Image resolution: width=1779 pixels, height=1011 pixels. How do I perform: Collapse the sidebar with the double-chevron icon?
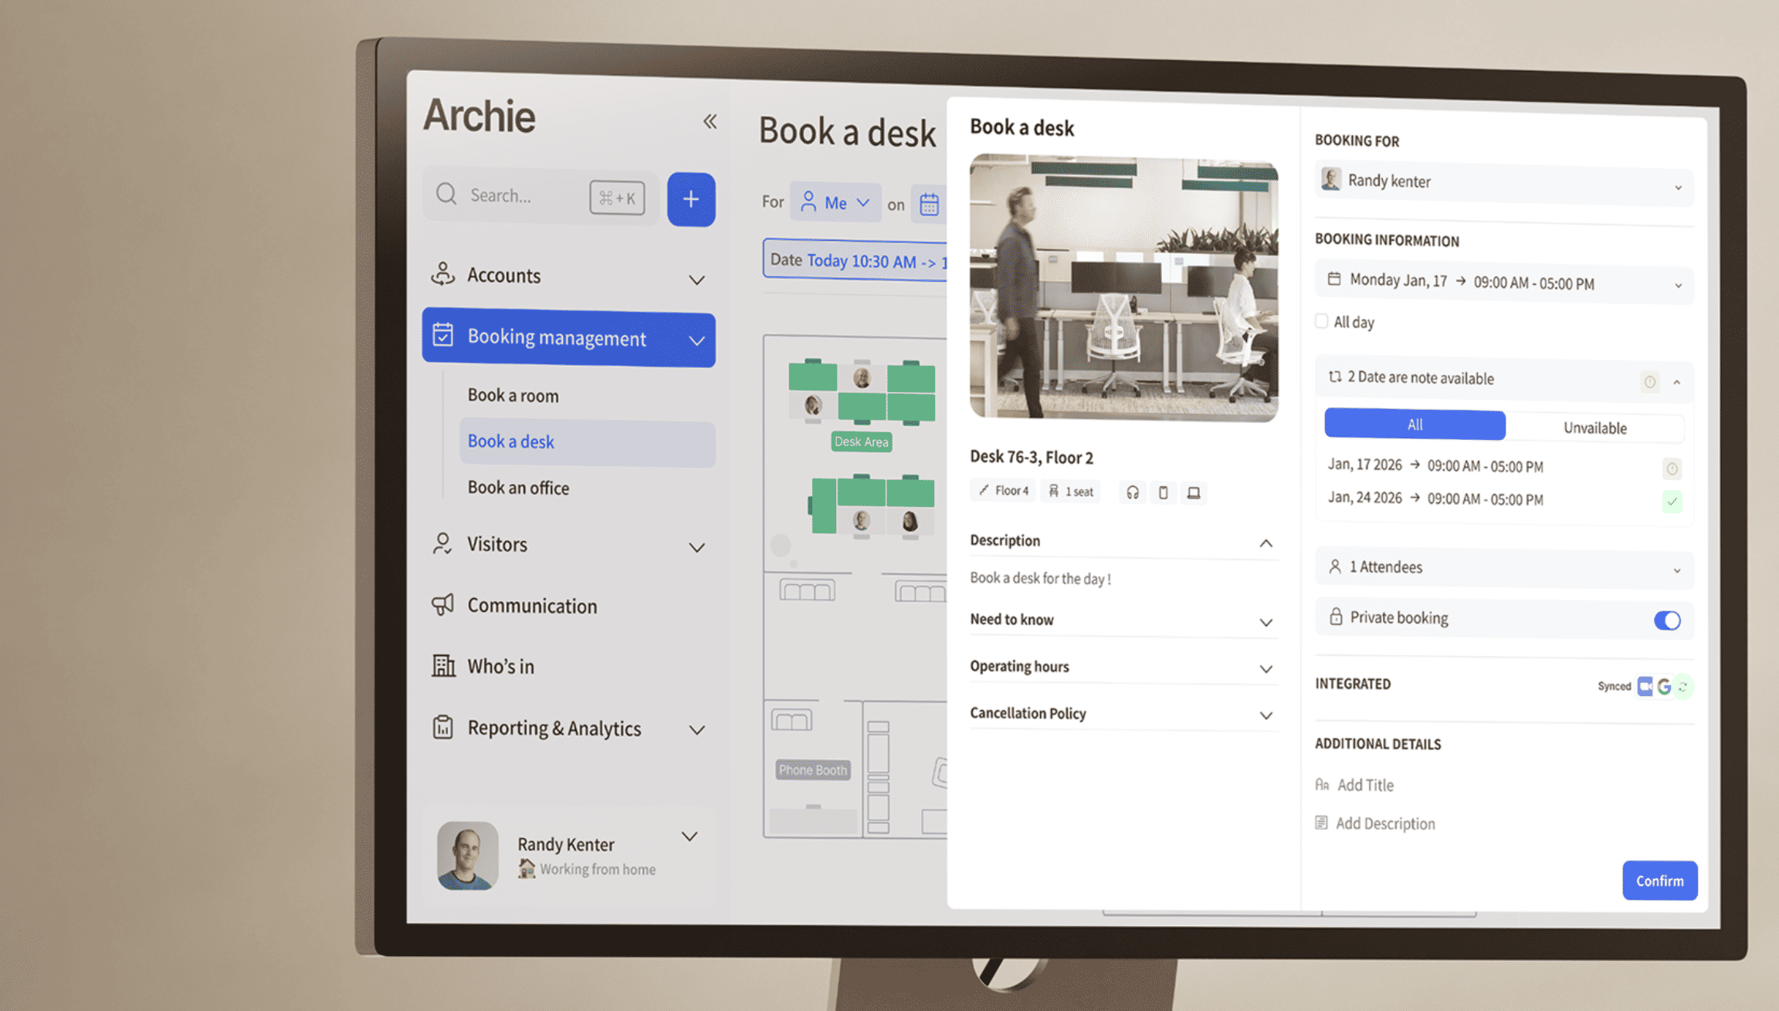pyautogui.click(x=710, y=121)
